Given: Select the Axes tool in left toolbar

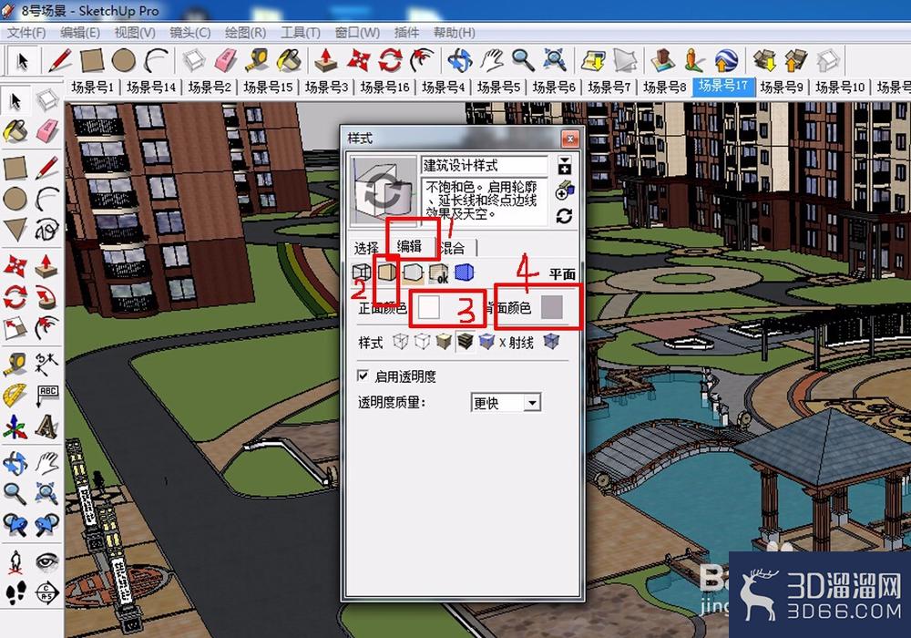Looking at the screenshot, I should point(15,428).
